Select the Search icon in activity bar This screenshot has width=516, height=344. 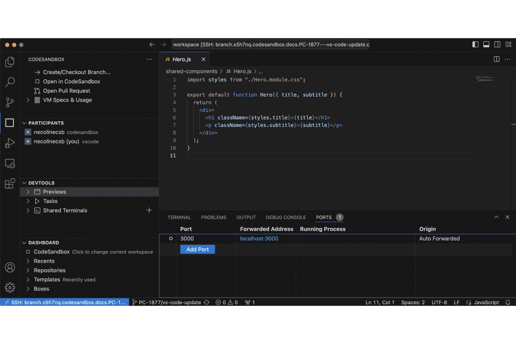[10, 82]
